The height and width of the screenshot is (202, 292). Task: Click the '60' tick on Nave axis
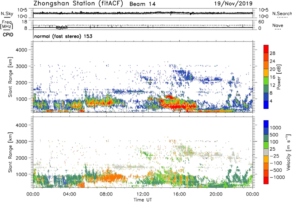click(261, 22)
